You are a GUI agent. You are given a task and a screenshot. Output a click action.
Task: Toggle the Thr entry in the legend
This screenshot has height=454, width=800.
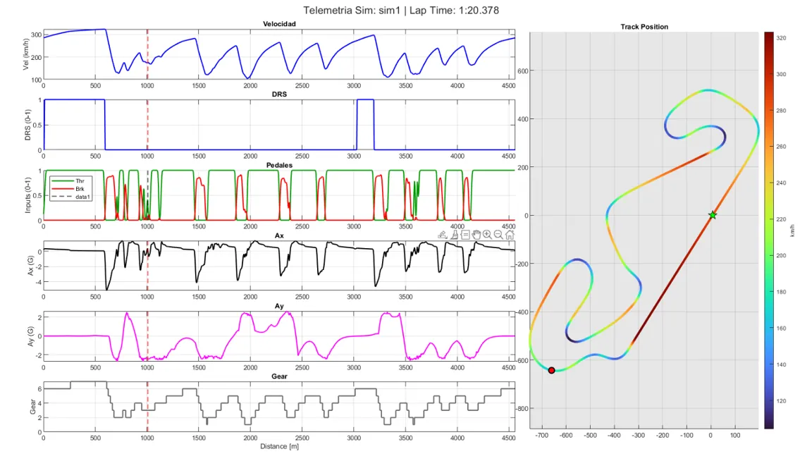[79, 180]
